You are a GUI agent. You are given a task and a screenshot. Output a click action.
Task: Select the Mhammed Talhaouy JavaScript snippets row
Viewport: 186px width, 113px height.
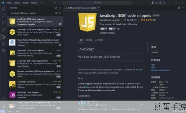click(35, 53)
